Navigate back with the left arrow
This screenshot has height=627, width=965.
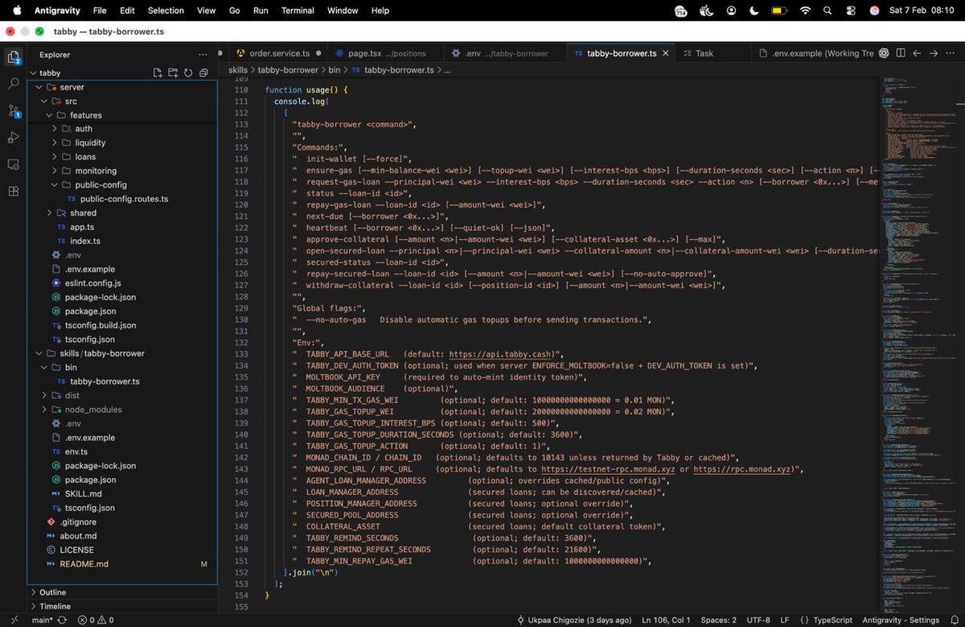[x=917, y=53]
